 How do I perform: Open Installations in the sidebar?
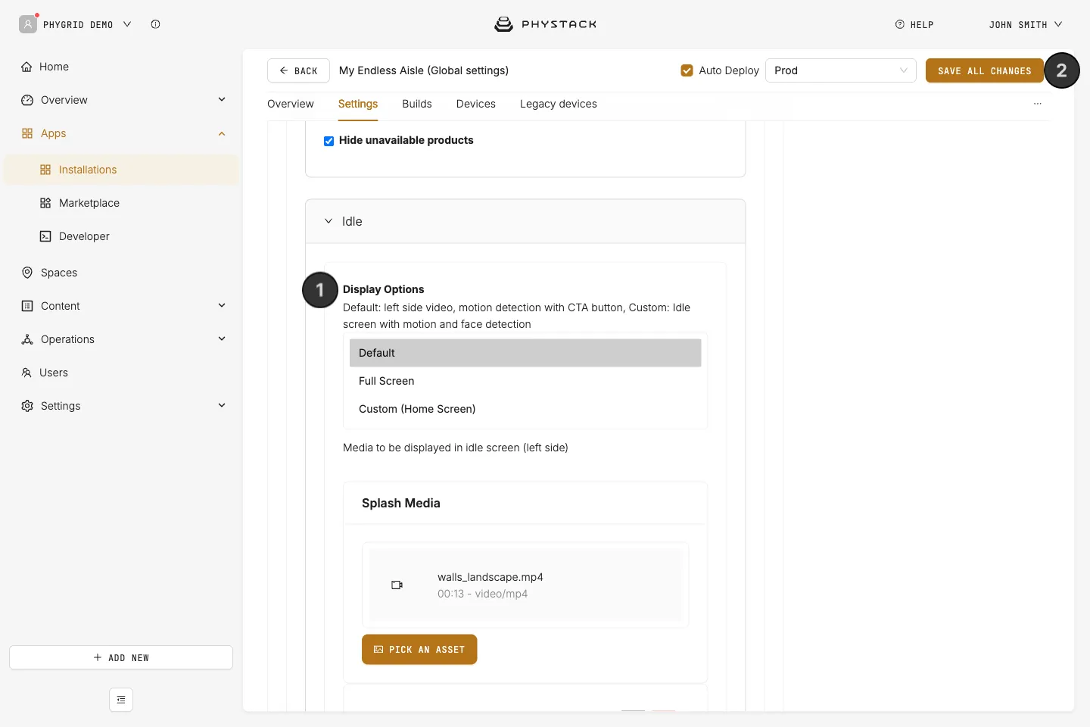tap(121, 170)
